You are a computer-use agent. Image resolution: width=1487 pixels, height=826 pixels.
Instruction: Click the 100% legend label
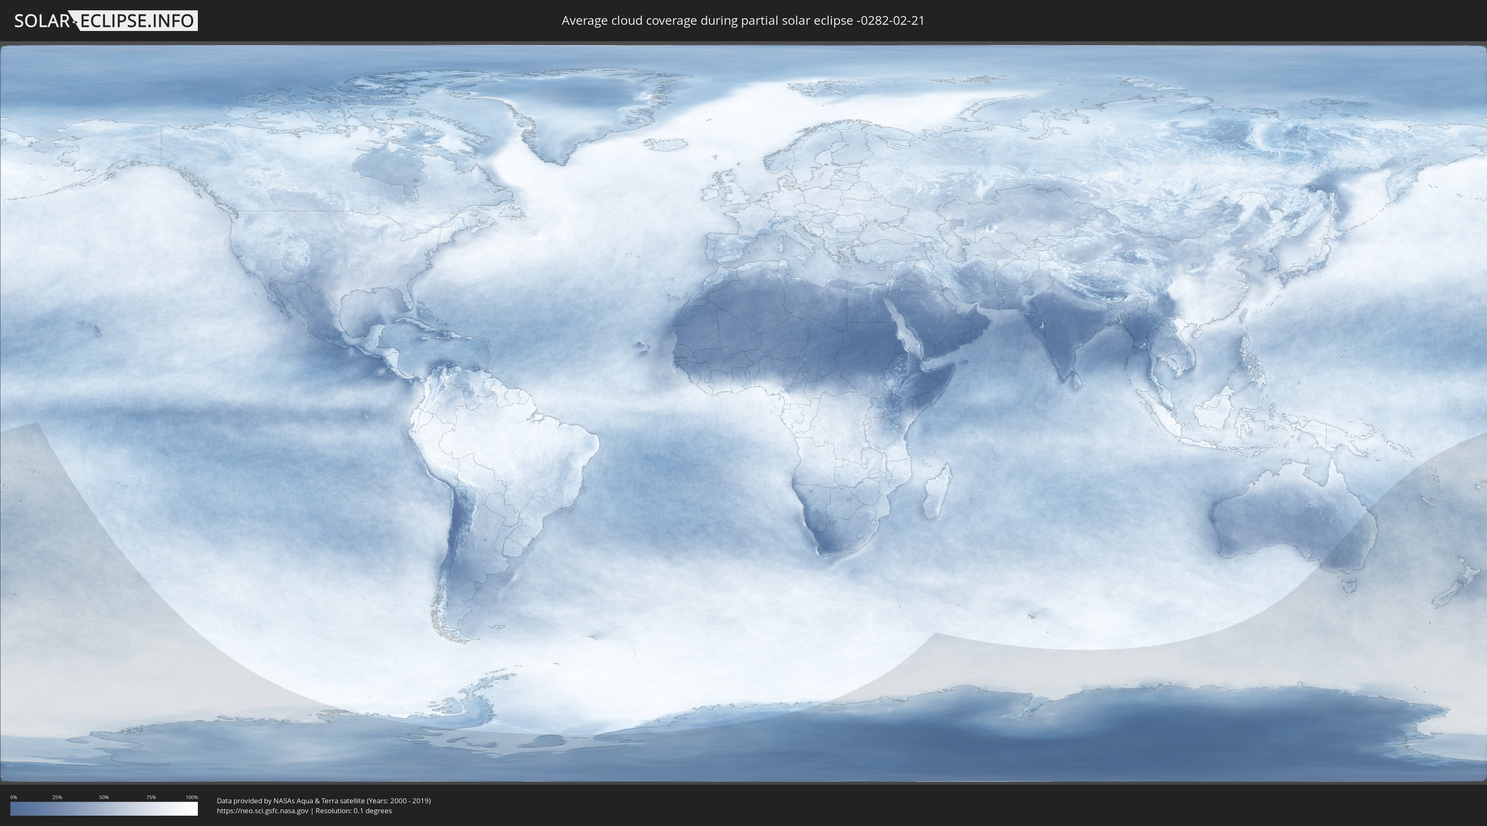pyautogui.click(x=192, y=797)
